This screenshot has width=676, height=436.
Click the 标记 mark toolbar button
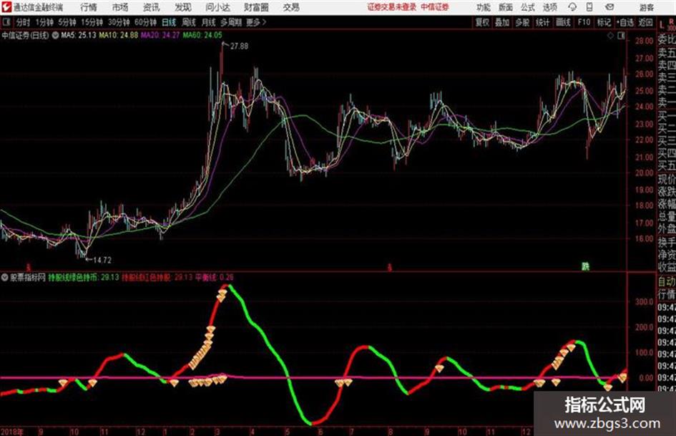tap(604, 22)
